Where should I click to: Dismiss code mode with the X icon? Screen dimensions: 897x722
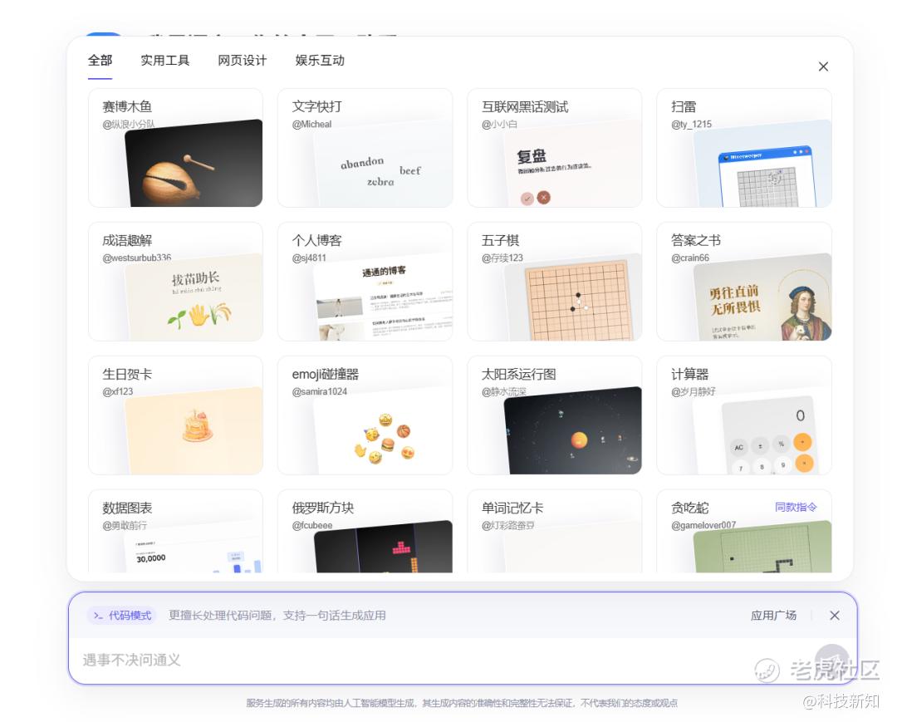pyautogui.click(x=835, y=616)
